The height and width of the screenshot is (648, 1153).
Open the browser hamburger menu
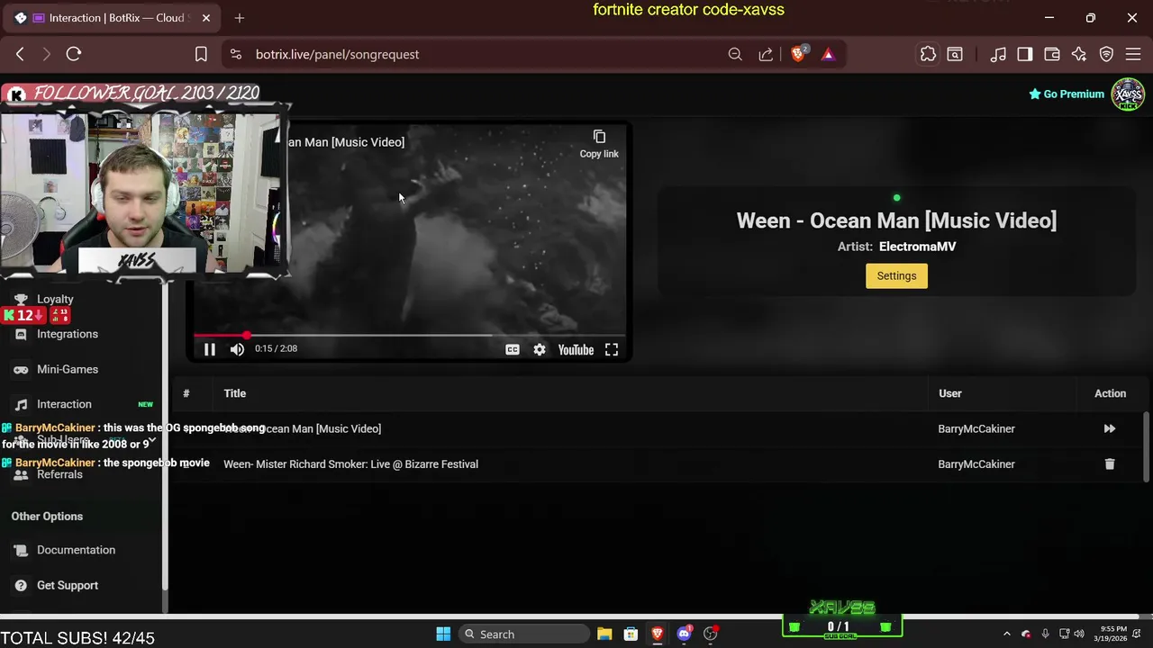click(x=1134, y=54)
